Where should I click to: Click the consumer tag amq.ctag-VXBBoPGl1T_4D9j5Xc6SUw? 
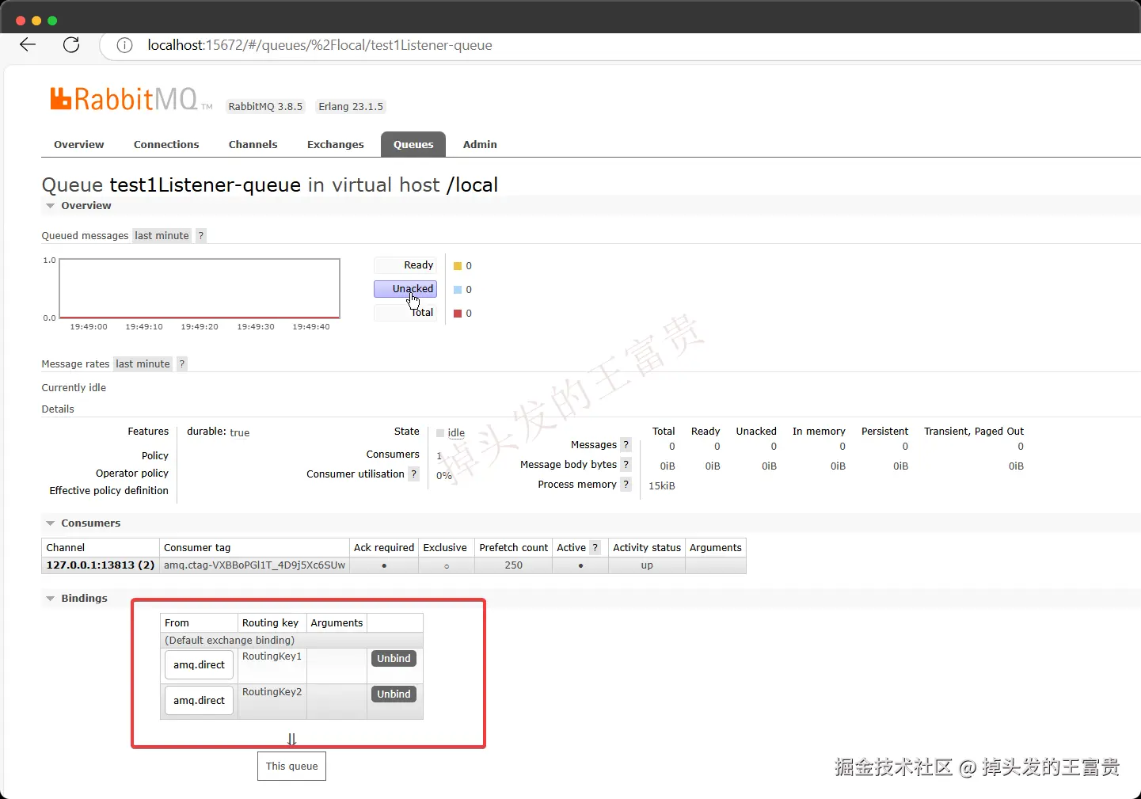pos(254,565)
